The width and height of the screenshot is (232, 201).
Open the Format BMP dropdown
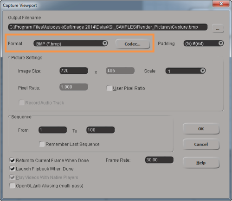(x=71, y=43)
